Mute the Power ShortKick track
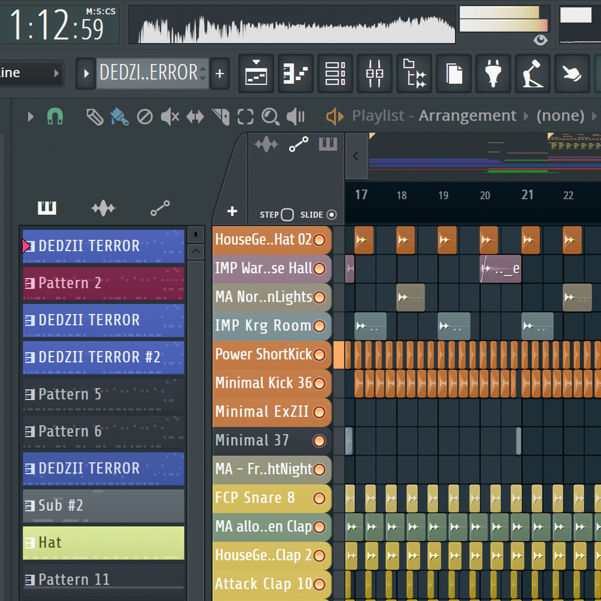This screenshot has height=601, width=601. [319, 355]
